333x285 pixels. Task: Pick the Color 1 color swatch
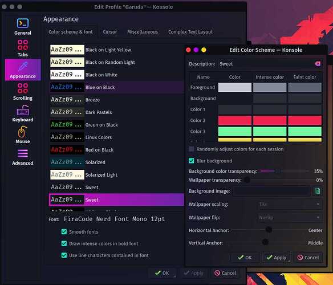tap(235, 109)
